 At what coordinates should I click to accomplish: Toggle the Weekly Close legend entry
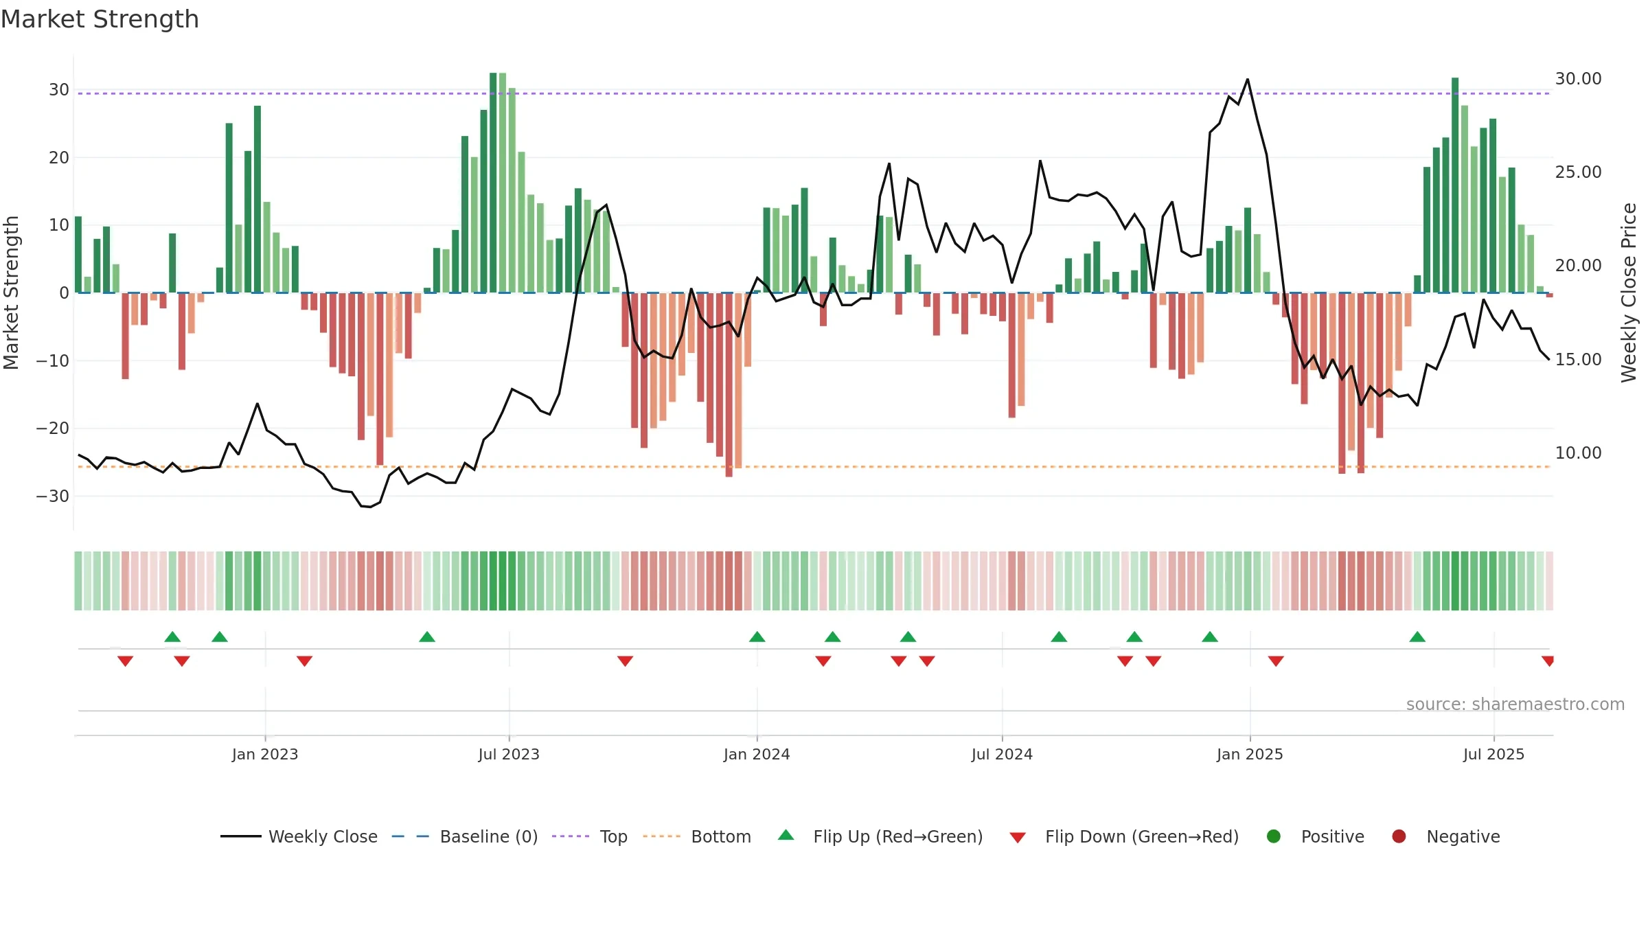pyautogui.click(x=299, y=836)
